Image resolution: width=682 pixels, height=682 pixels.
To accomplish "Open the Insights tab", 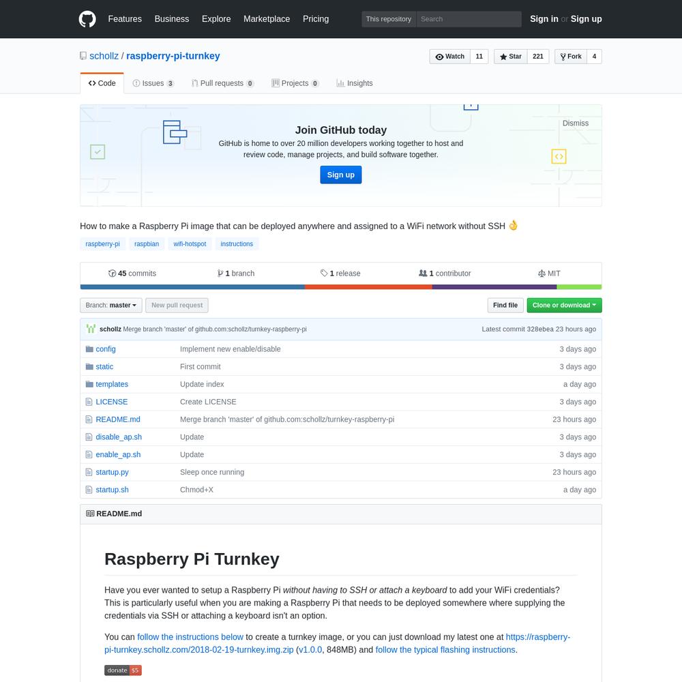I will [355, 83].
